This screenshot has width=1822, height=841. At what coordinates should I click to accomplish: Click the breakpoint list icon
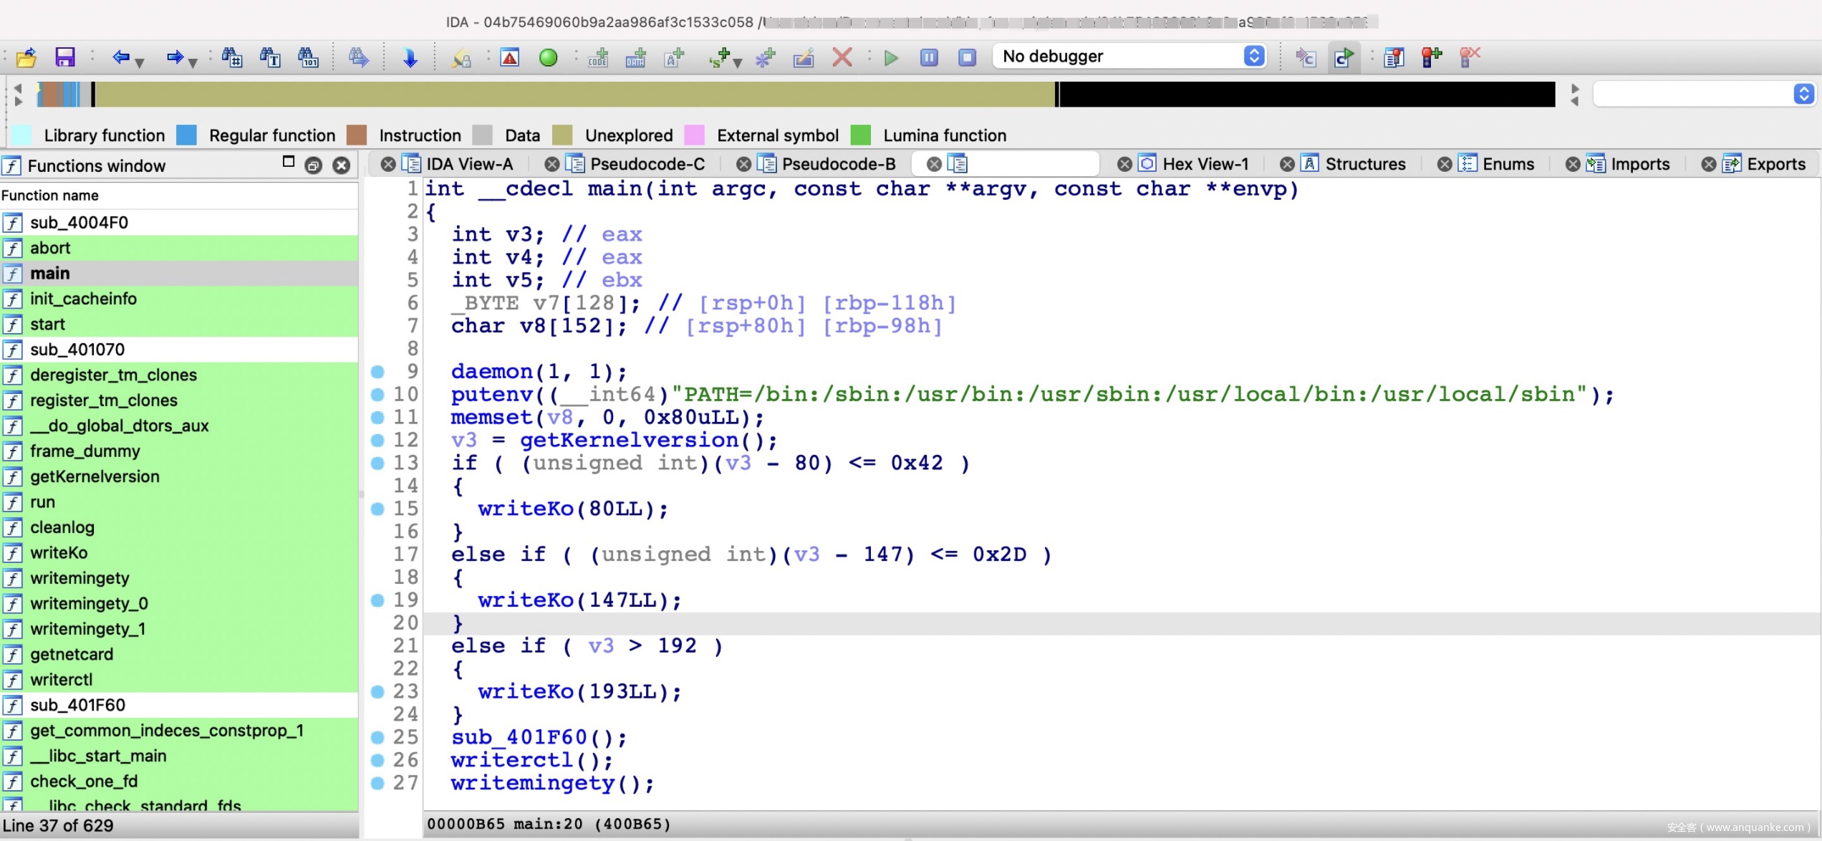1393,57
